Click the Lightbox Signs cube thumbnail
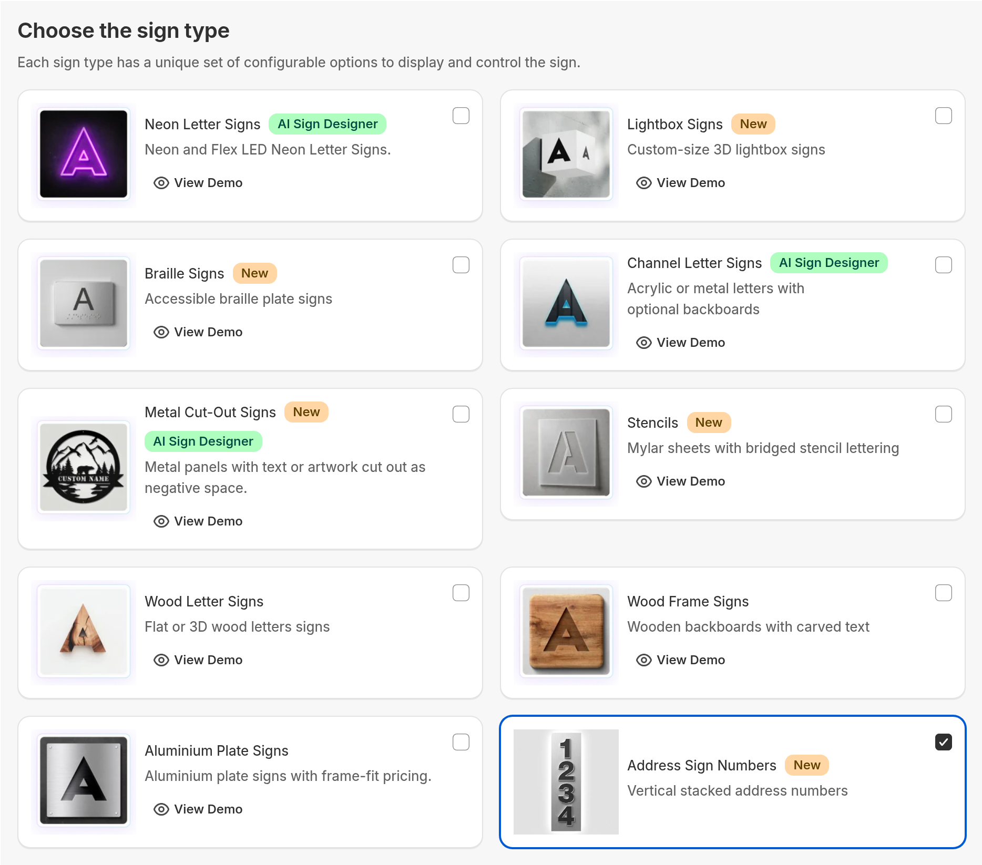 [x=566, y=154]
